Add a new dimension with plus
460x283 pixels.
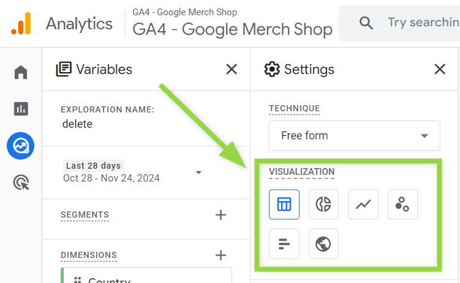221,255
